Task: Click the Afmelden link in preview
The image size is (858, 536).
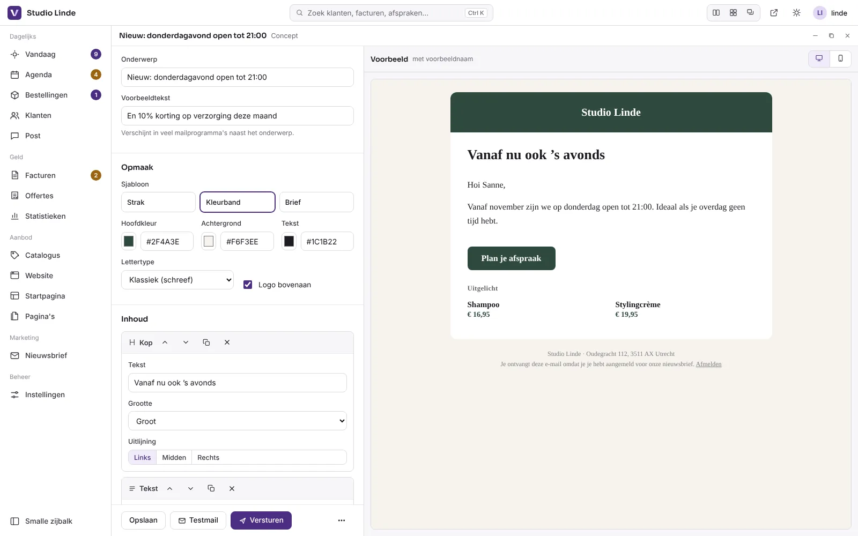Action: click(708, 364)
